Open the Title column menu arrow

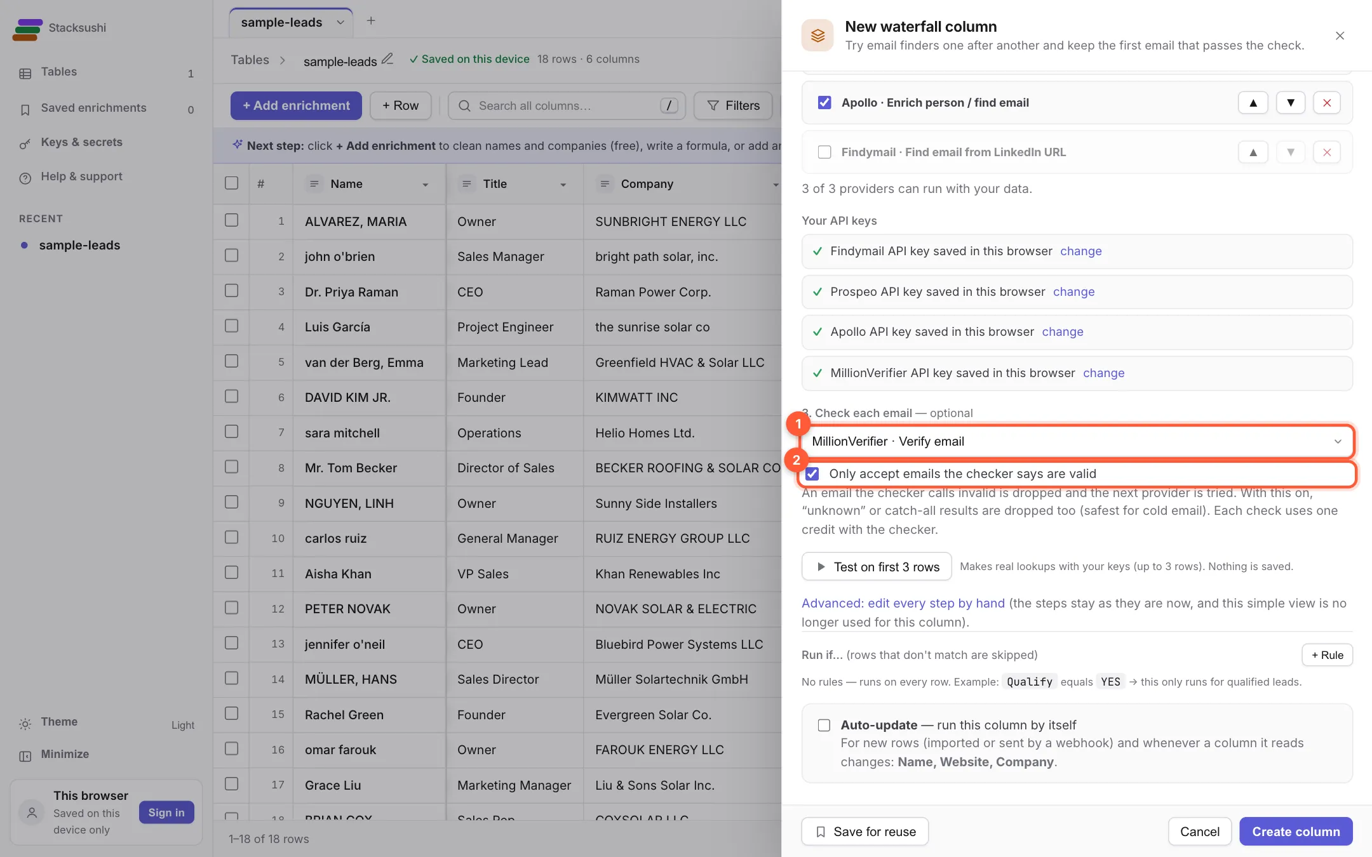click(563, 185)
